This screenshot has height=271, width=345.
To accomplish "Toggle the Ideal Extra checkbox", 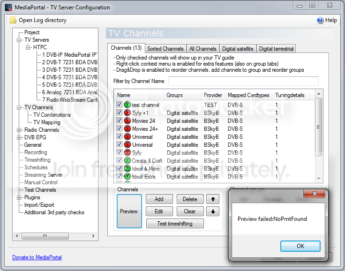I will click(119, 176).
